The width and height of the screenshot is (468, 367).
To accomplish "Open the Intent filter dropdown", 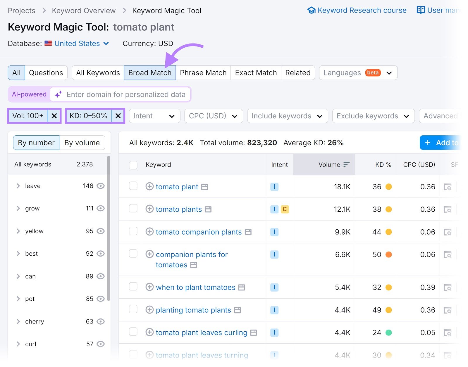I will [x=154, y=116].
